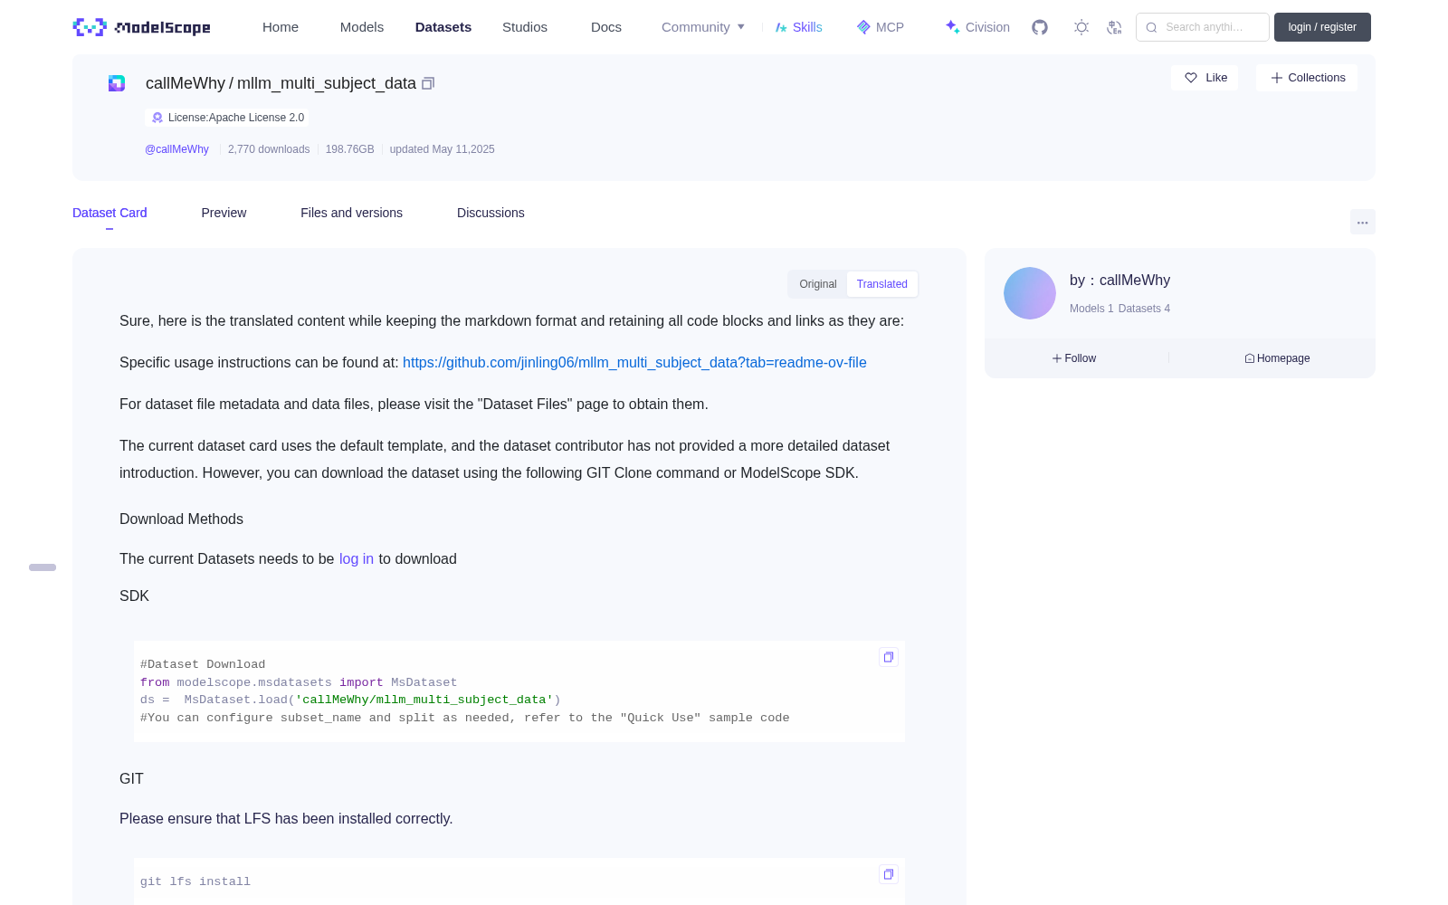
Task: Switch to the Preview tab
Action: coord(224,214)
